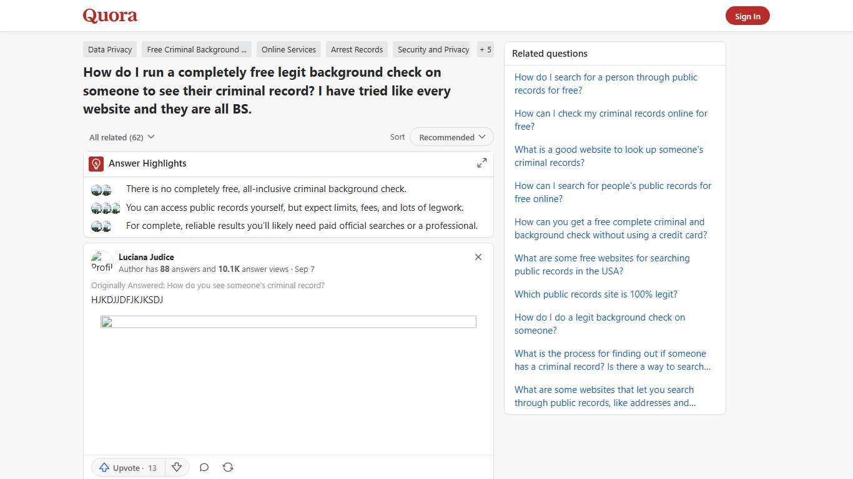Image resolution: width=853 pixels, height=479 pixels.
Task: Click the Answer Highlights lightbulb icon
Action: 96,163
